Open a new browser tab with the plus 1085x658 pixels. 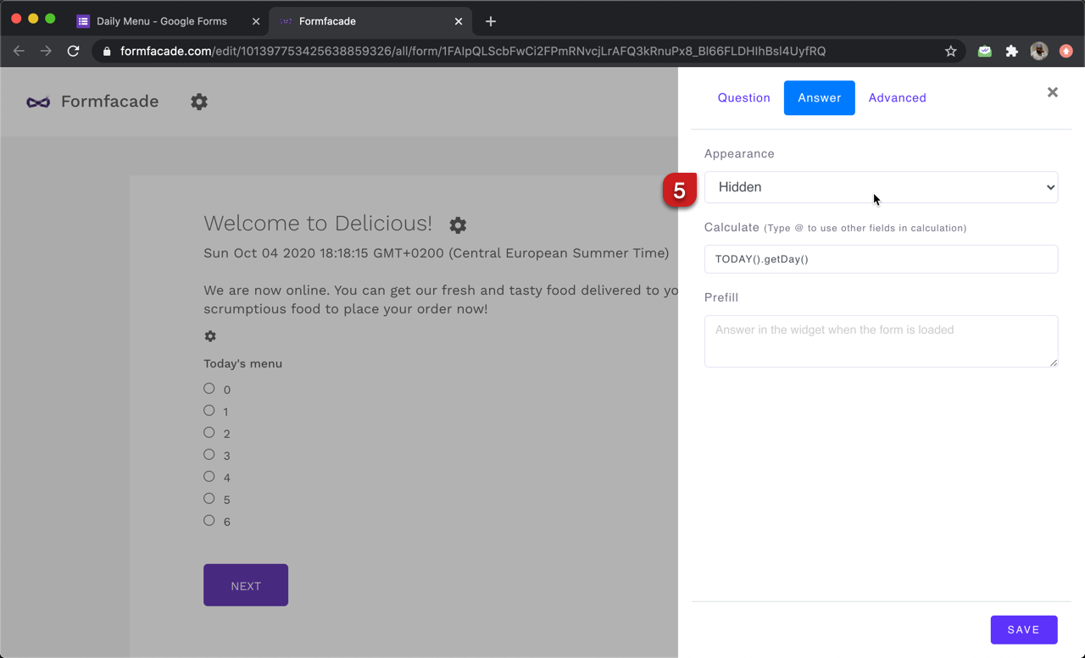pyautogui.click(x=490, y=21)
